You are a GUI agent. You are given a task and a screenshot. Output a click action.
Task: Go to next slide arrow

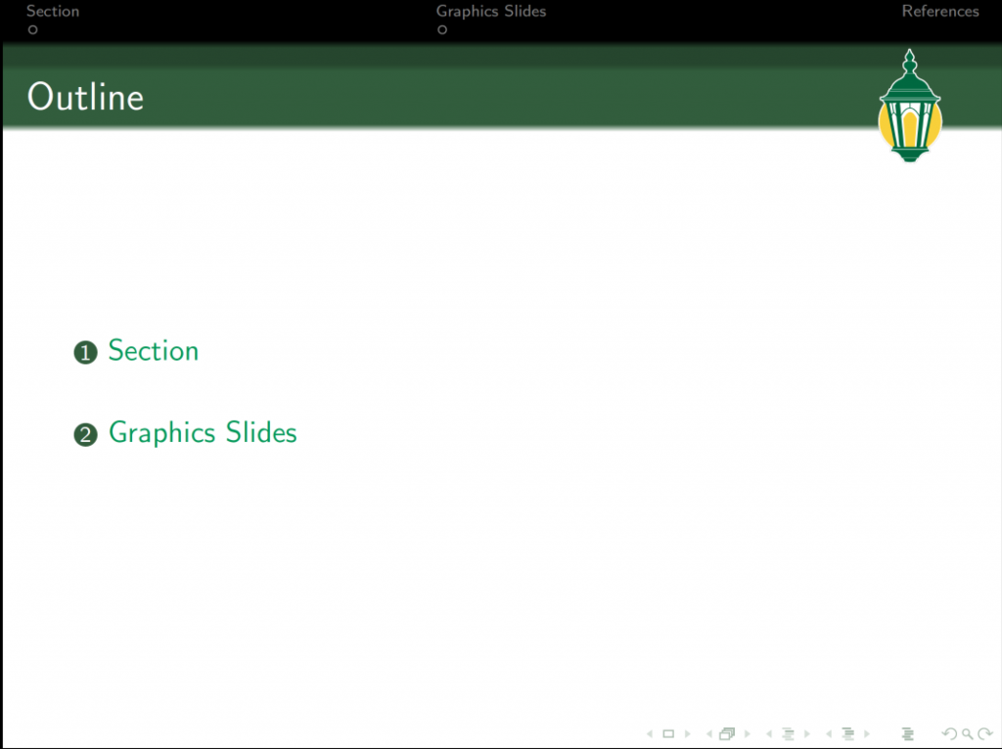point(688,733)
